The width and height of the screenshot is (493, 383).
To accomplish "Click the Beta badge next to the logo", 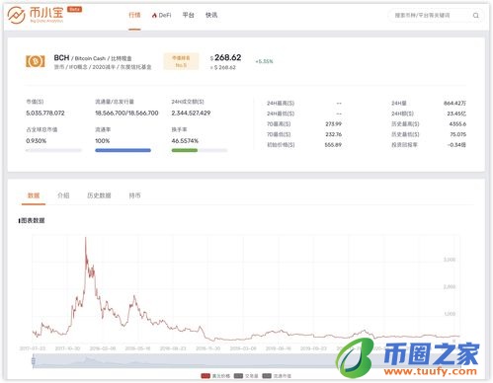I will 74,9.
